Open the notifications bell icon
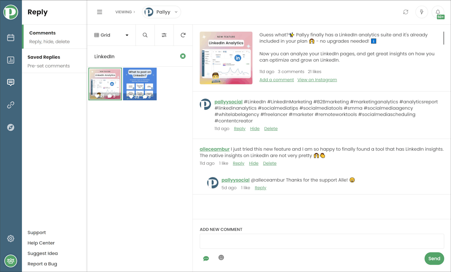Viewport: 451px width, 272px height. (x=438, y=12)
